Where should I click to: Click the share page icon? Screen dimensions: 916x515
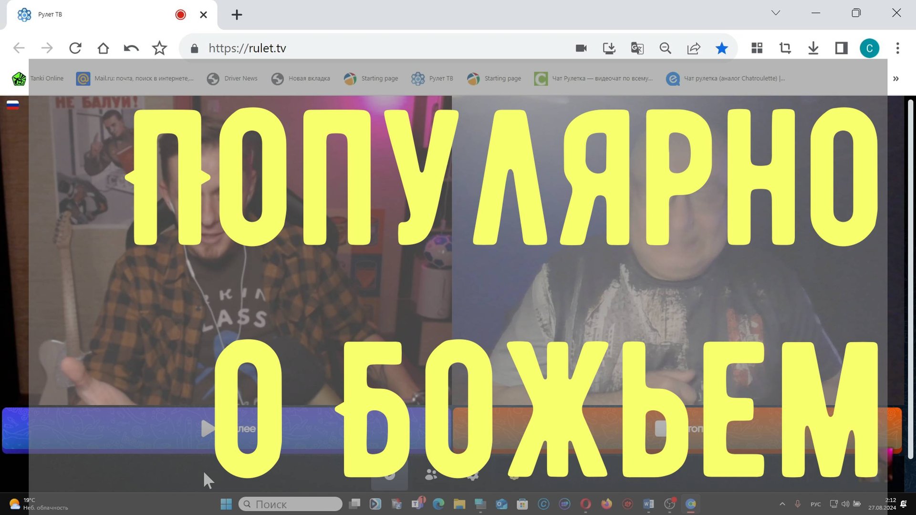(693, 48)
